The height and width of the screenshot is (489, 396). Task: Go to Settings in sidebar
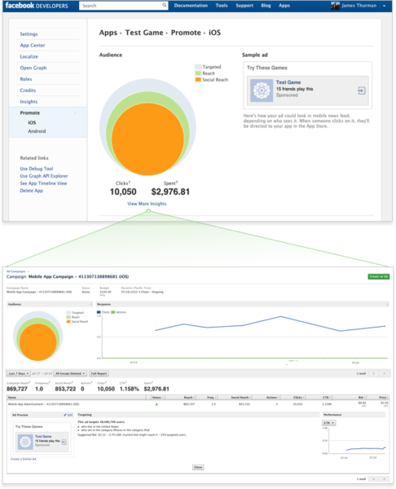coord(29,34)
